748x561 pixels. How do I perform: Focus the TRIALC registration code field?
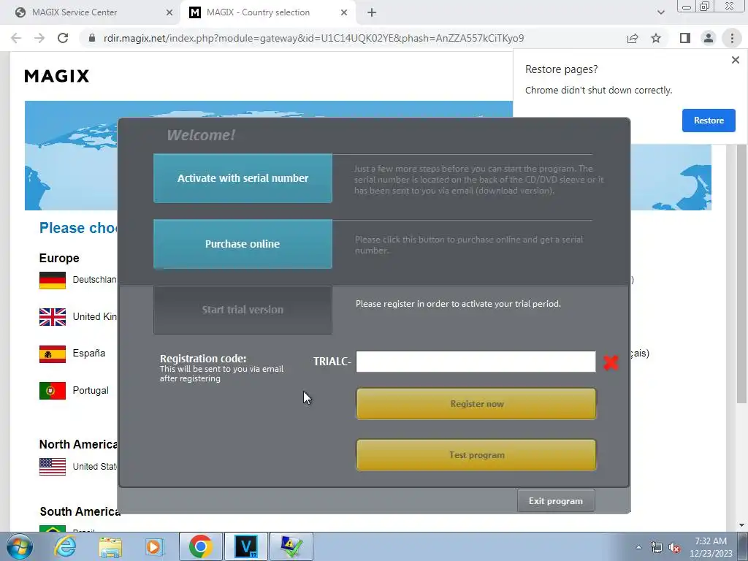coord(476,362)
